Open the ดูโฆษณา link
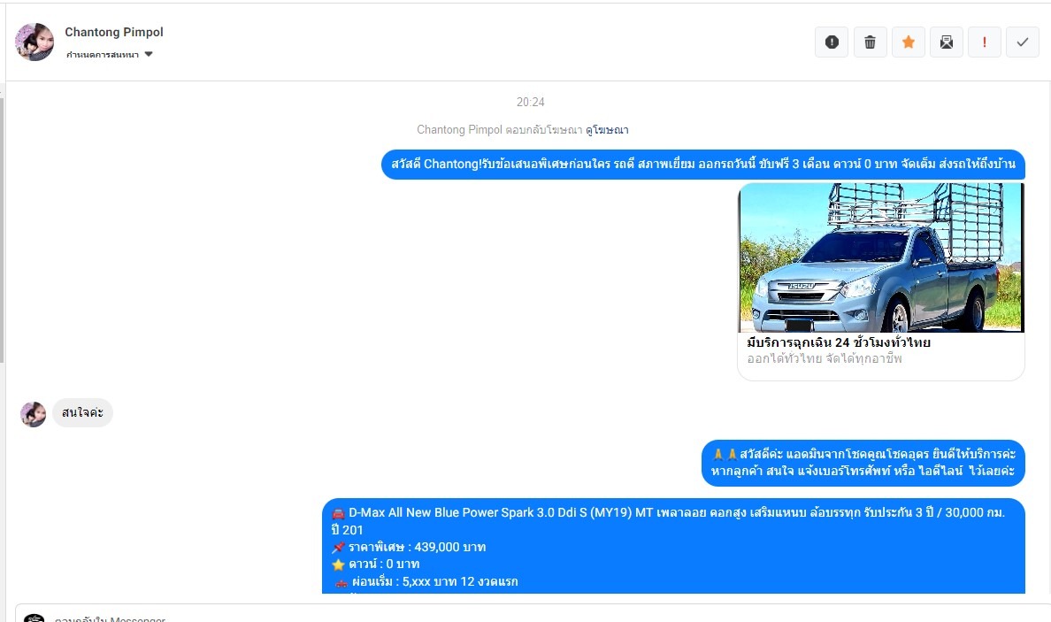 point(607,130)
